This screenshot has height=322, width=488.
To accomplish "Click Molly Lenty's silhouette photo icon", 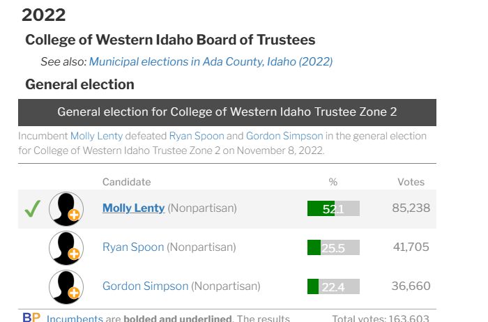I will [x=66, y=208].
